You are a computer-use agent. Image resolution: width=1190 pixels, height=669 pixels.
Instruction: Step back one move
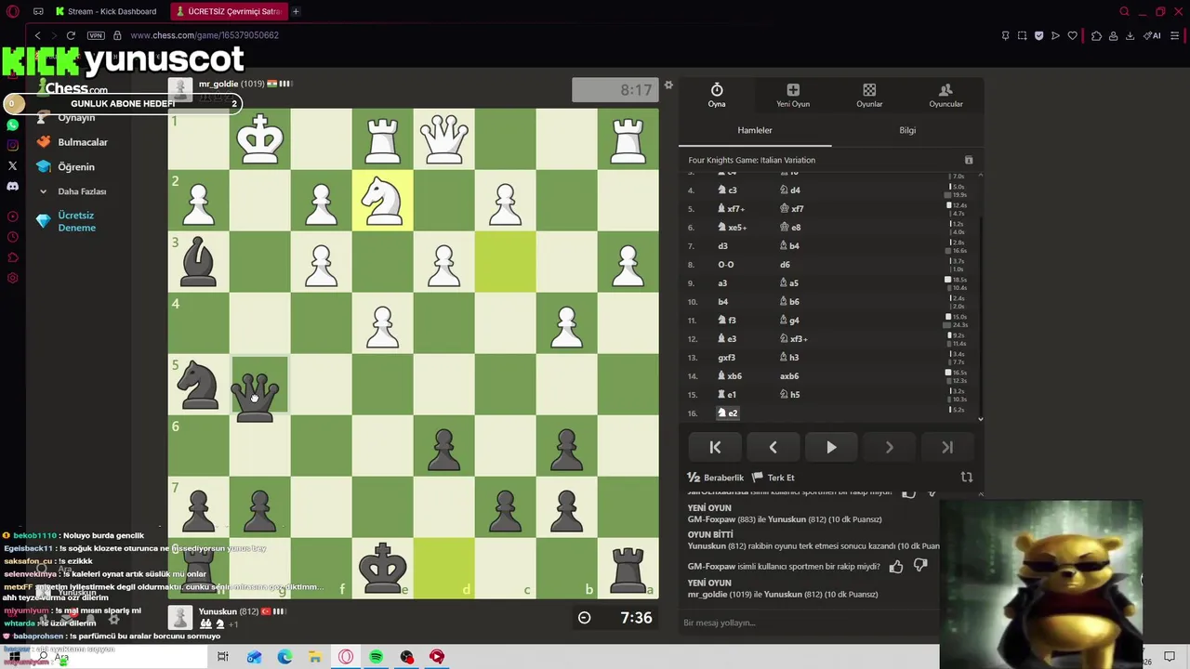point(773,447)
